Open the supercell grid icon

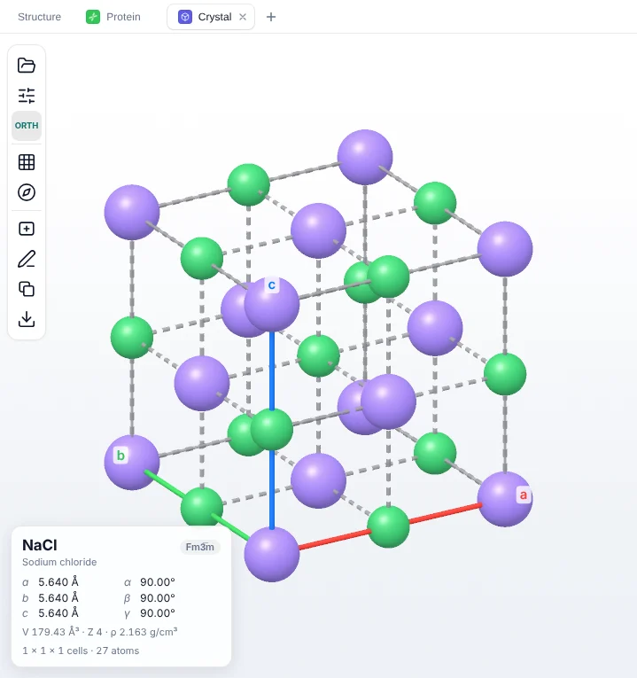(27, 162)
